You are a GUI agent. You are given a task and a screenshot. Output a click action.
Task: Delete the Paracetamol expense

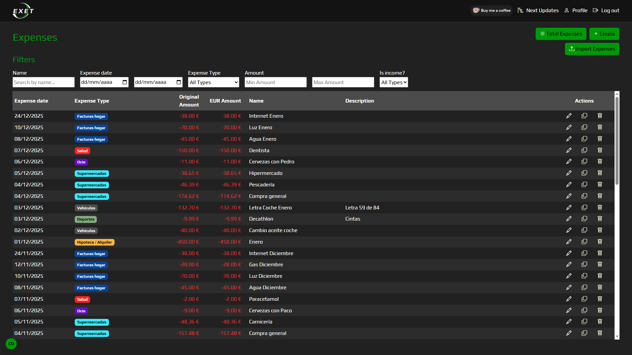click(599, 299)
